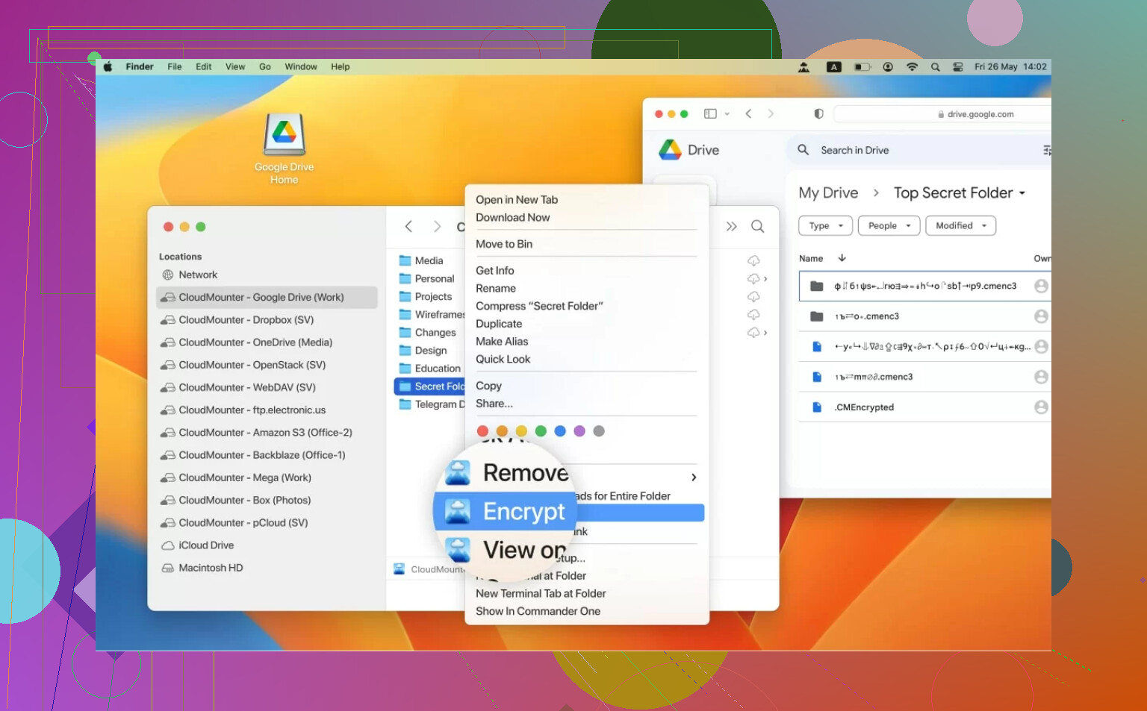Click the Finder search magnifier icon

[x=757, y=227]
